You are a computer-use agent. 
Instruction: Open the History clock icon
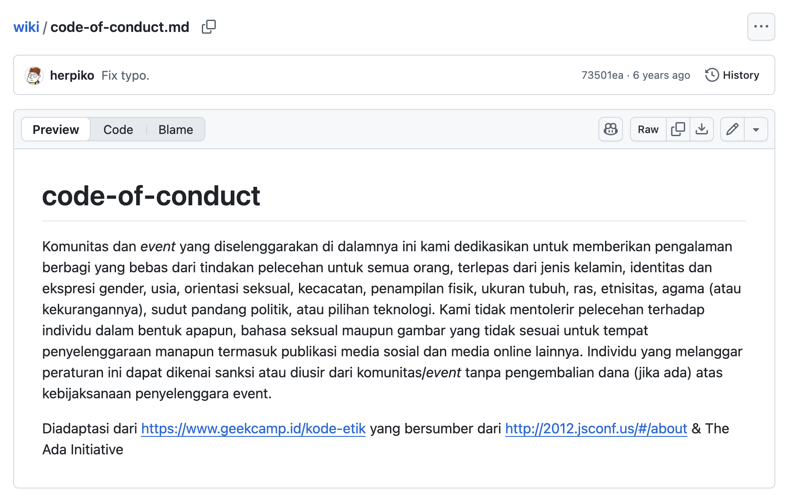pos(712,75)
